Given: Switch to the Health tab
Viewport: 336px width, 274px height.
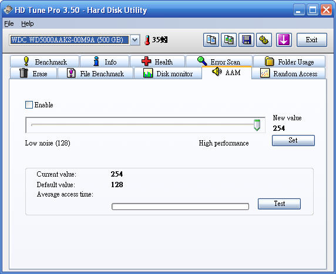Looking at the screenshot, I should [x=157, y=62].
